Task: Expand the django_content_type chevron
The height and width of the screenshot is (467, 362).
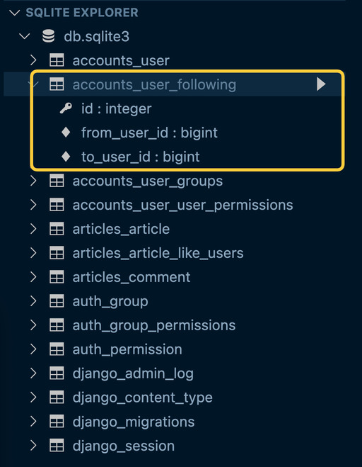Action: [x=33, y=398]
